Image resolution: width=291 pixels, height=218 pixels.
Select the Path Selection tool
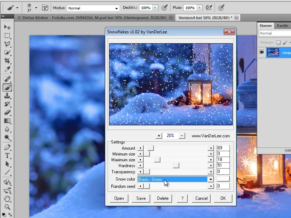click(x=7, y=164)
